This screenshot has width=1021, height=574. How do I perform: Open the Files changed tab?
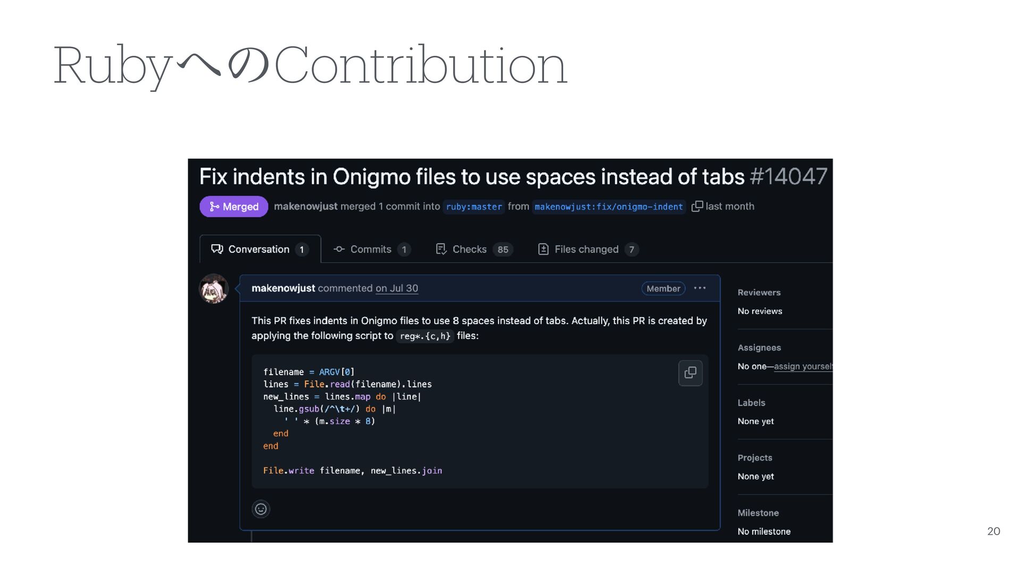(588, 249)
